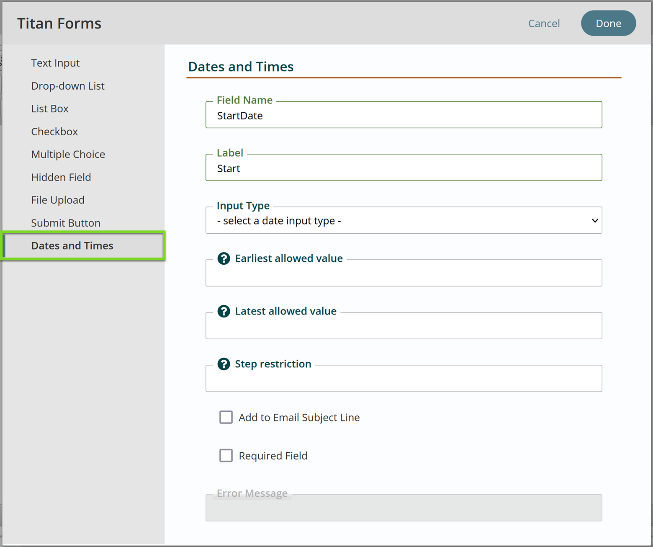Choose List Box from sidebar
The image size is (653, 547).
pyautogui.click(x=50, y=108)
